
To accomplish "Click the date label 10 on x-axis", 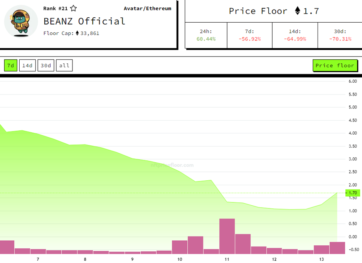I will click(x=180, y=259).
